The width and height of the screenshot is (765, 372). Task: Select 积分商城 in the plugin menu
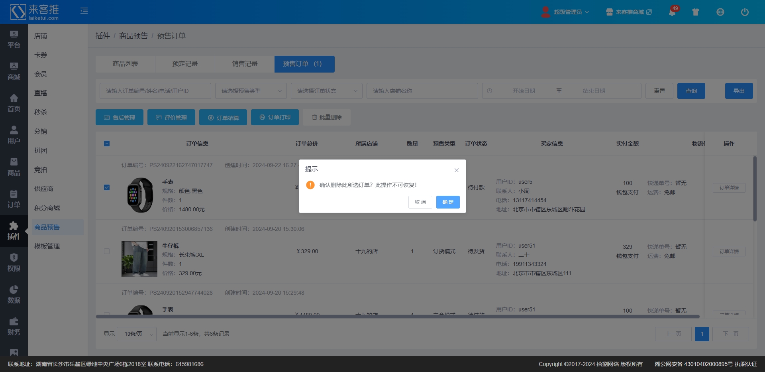[x=47, y=208]
